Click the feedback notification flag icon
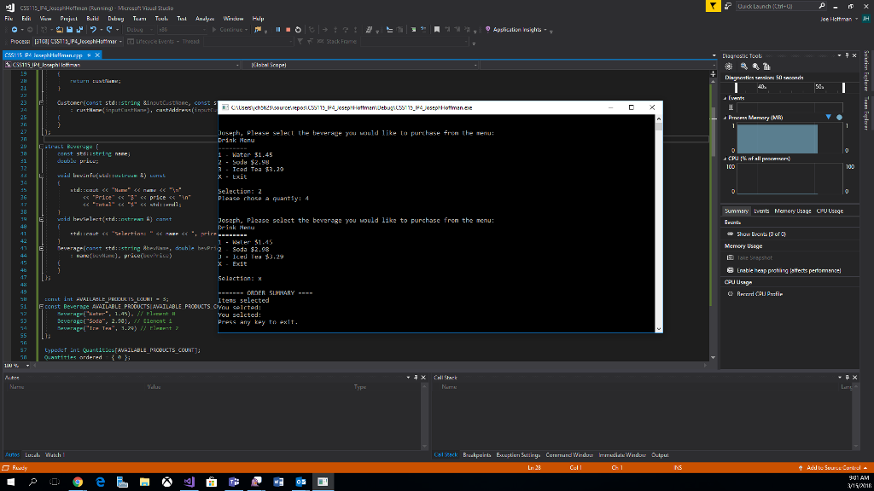The width and height of the screenshot is (874, 491). (x=713, y=6)
